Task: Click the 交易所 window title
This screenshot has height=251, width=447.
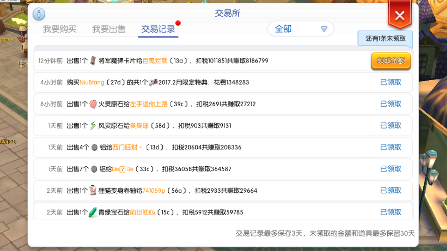Action: click(x=227, y=13)
